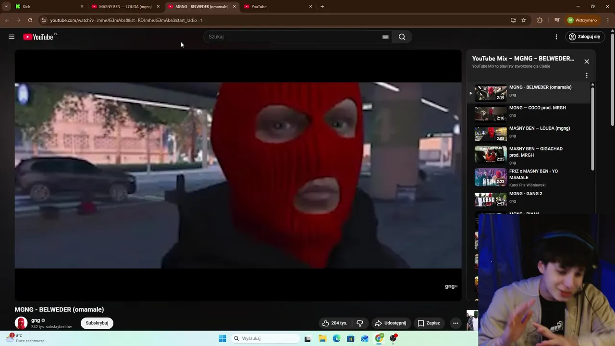Switch to the Kick tab
Viewport: 615px width, 346px height.
click(x=48, y=6)
